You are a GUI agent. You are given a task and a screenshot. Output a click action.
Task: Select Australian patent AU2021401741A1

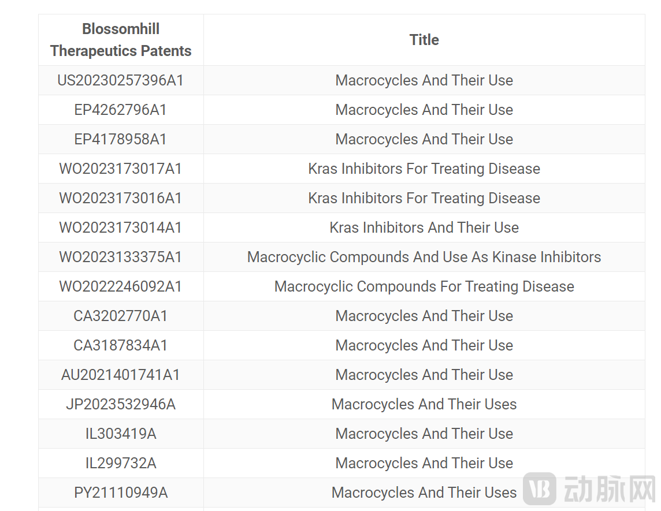pyautogui.click(x=121, y=375)
